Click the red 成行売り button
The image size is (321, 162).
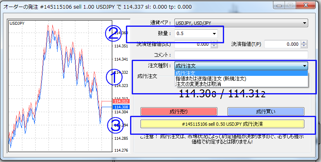point(179,111)
